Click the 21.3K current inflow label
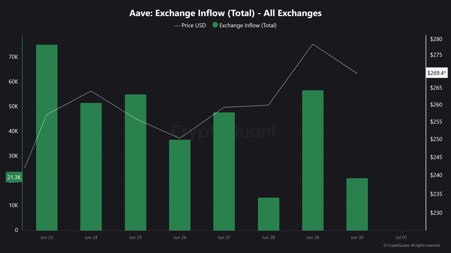The width and height of the screenshot is (451, 253). tap(14, 177)
